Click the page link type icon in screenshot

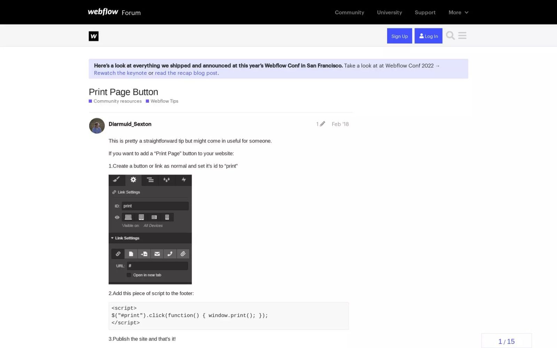[131, 254]
